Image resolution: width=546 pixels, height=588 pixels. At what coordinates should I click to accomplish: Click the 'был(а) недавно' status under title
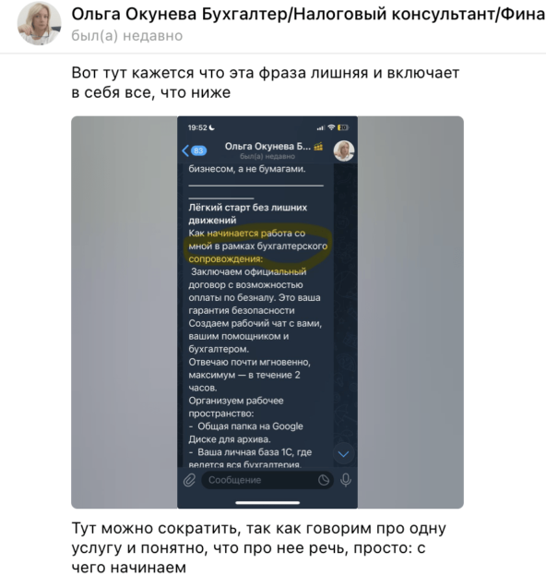[127, 36]
